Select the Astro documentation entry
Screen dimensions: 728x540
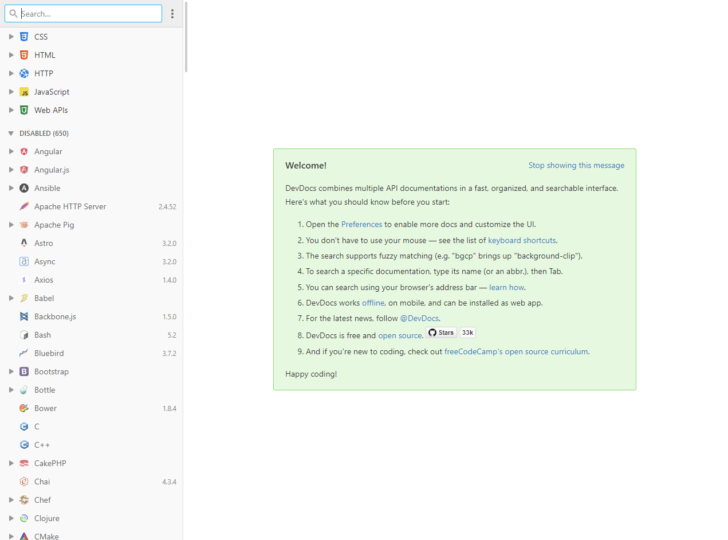pyautogui.click(x=44, y=243)
